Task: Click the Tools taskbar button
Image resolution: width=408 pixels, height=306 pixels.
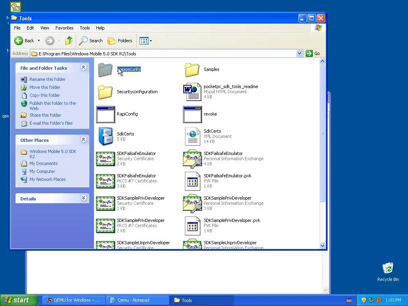Action: click(x=201, y=300)
